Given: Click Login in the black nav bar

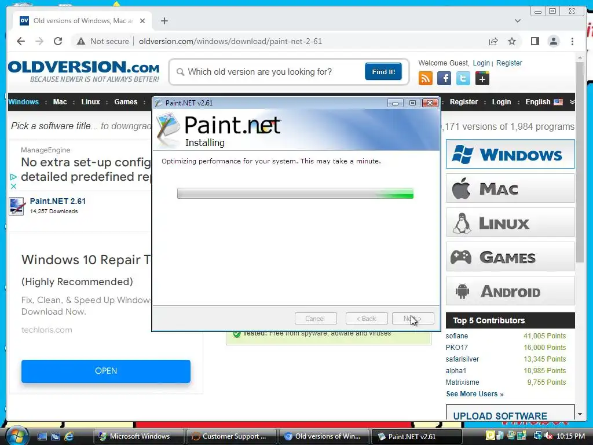Looking at the screenshot, I should pyautogui.click(x=501, y=102).
